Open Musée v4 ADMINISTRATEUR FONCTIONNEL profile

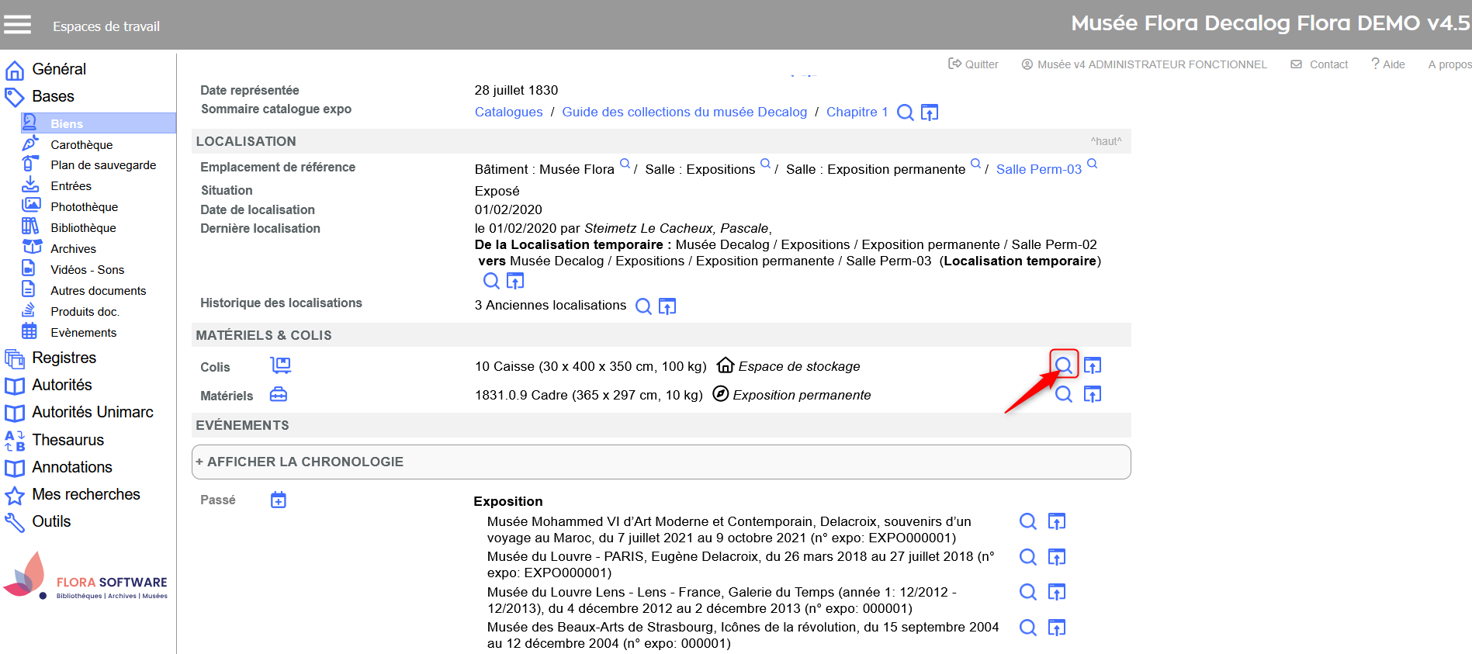1145,64
